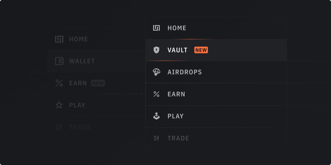The image size is (331, 165).
Task: Open the Wallet menu item
Action: pos(82,61)
